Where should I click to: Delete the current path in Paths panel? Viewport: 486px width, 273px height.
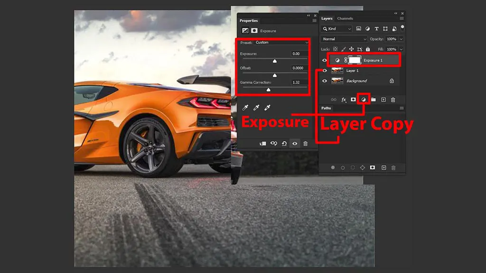click(393, 167)
